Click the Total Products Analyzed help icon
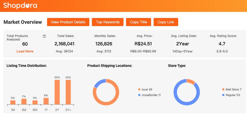This screenshot has height=115, width=247. point(44,36)
